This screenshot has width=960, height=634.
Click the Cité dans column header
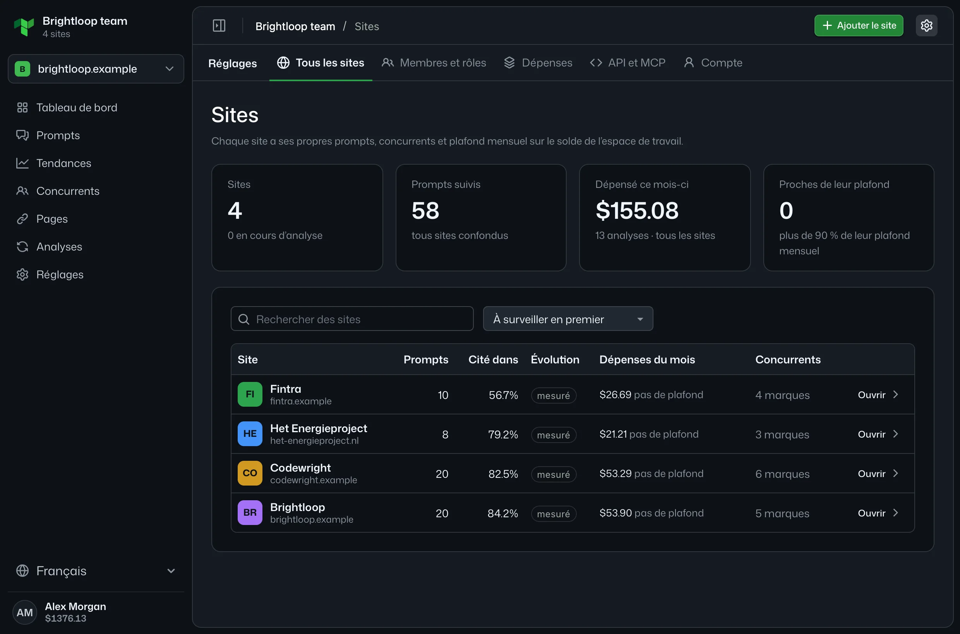coord(493,360)
